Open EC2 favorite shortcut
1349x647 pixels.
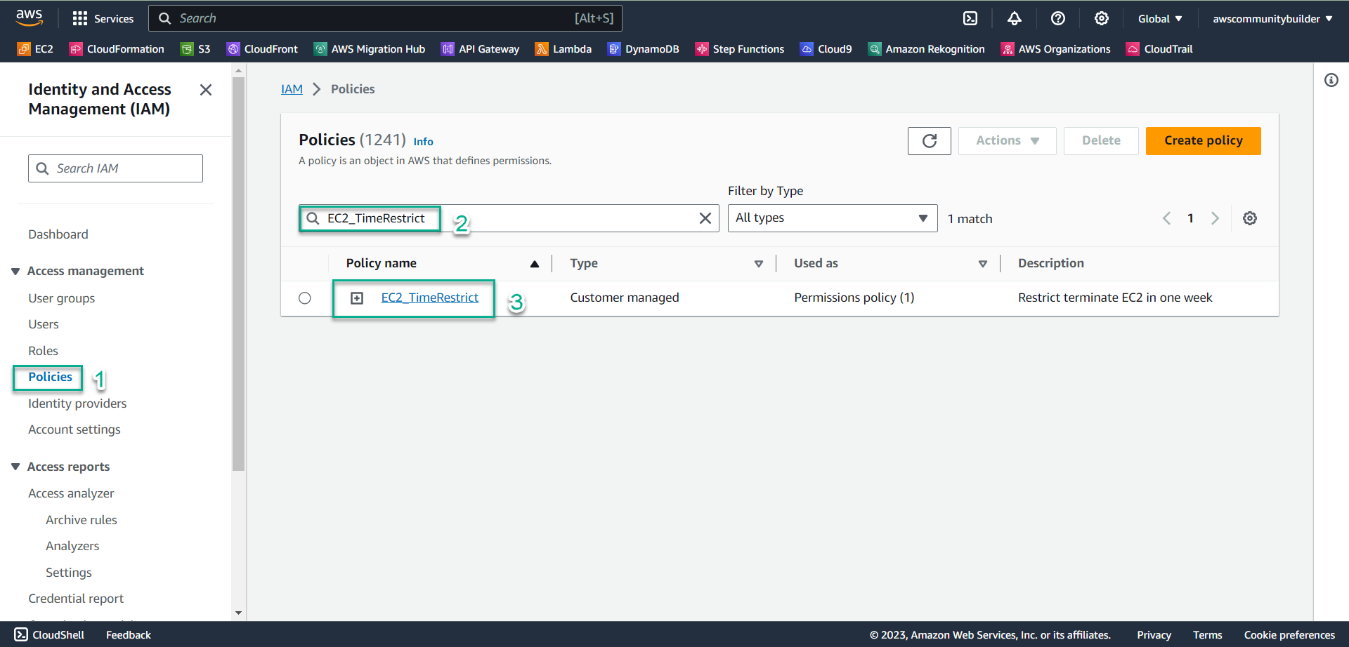pos(35,49)
